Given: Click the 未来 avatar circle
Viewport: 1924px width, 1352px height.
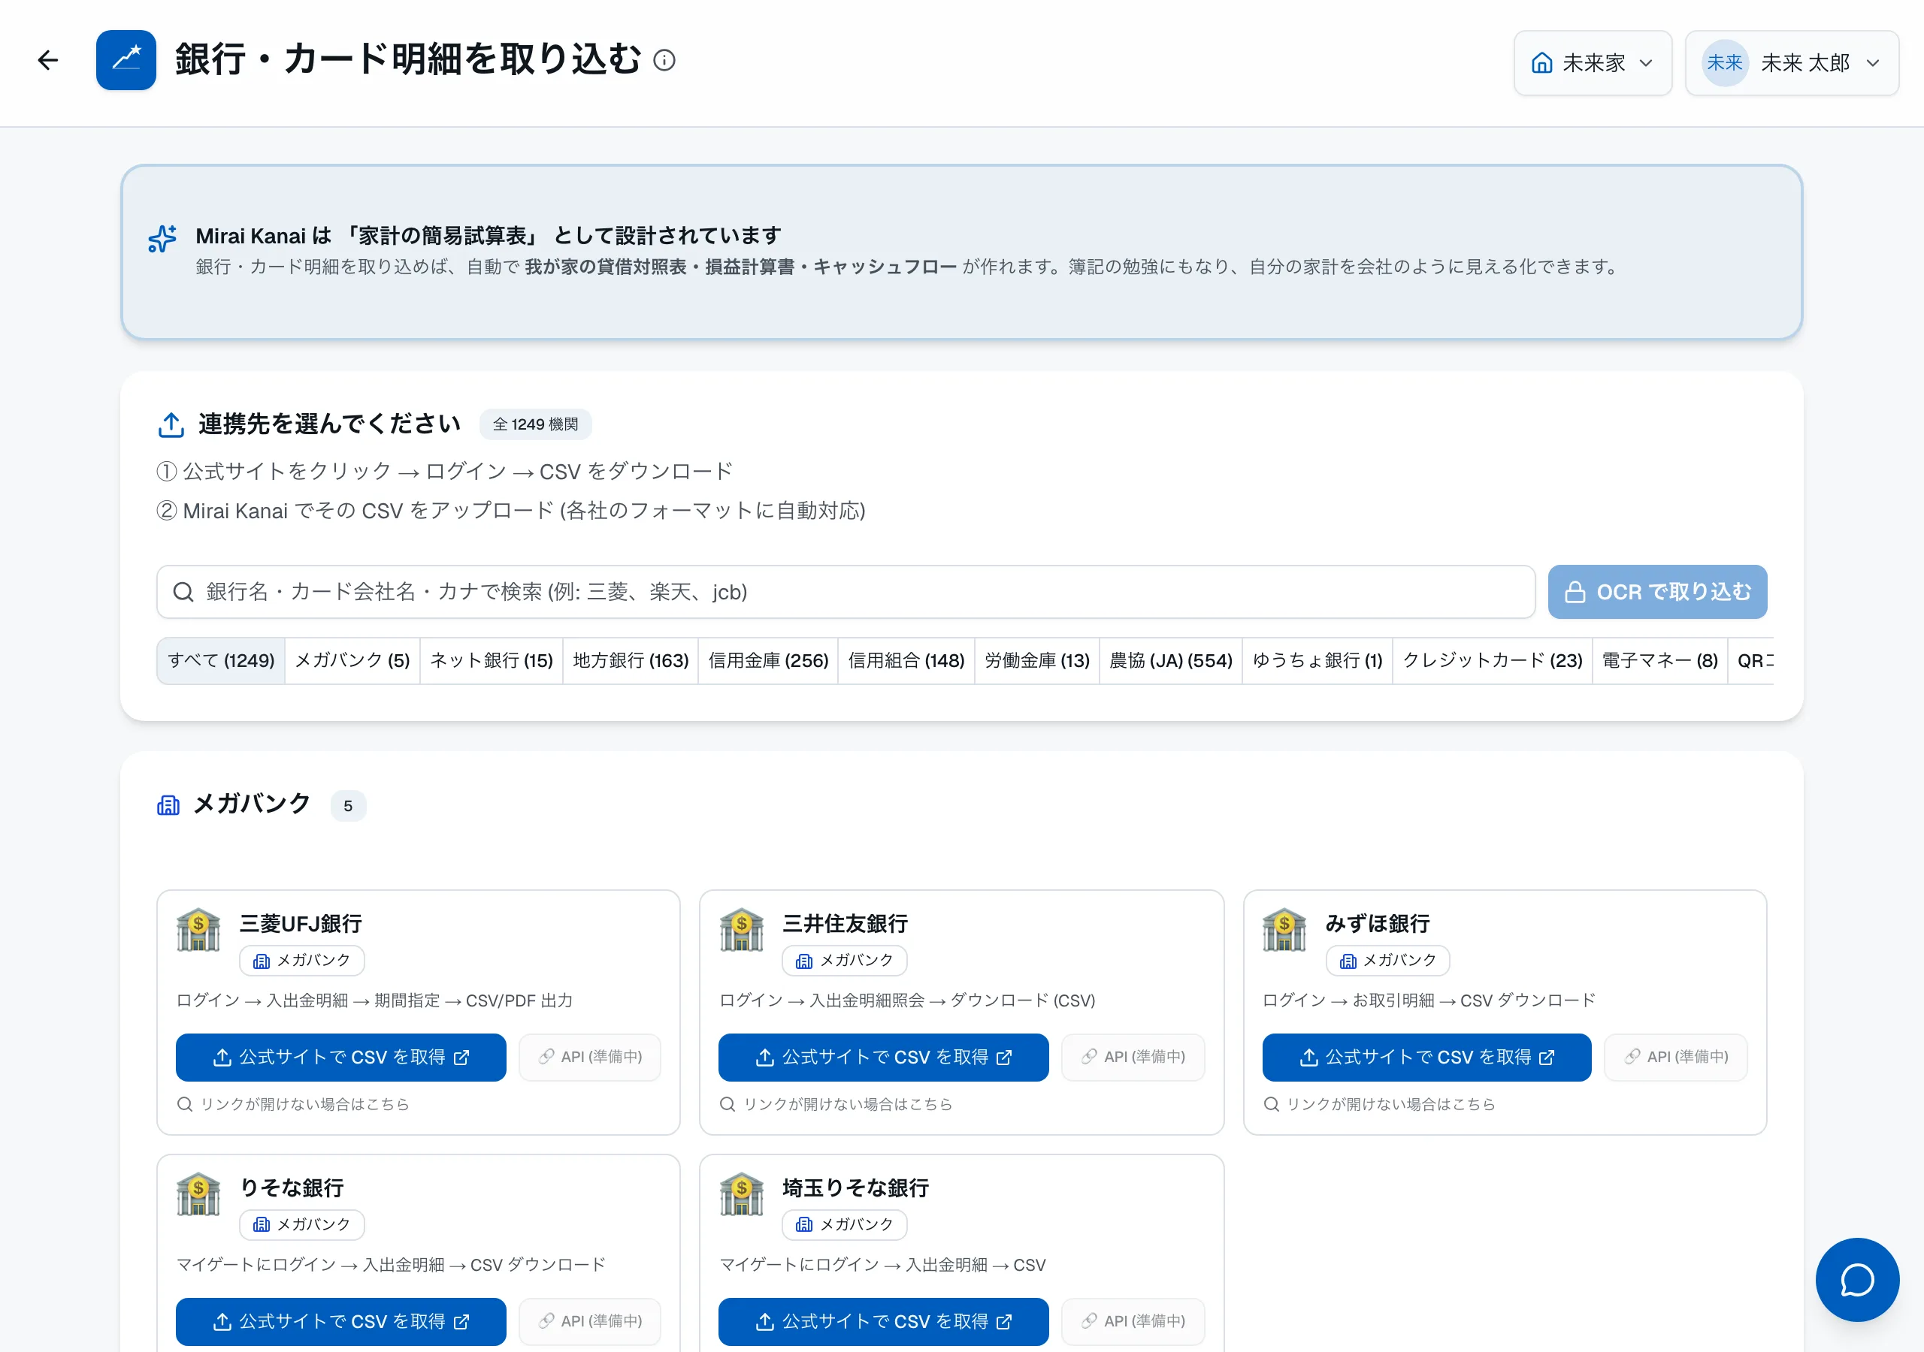Looking at the screenshot, I should pyautogui.click(x=1725, y=63).
